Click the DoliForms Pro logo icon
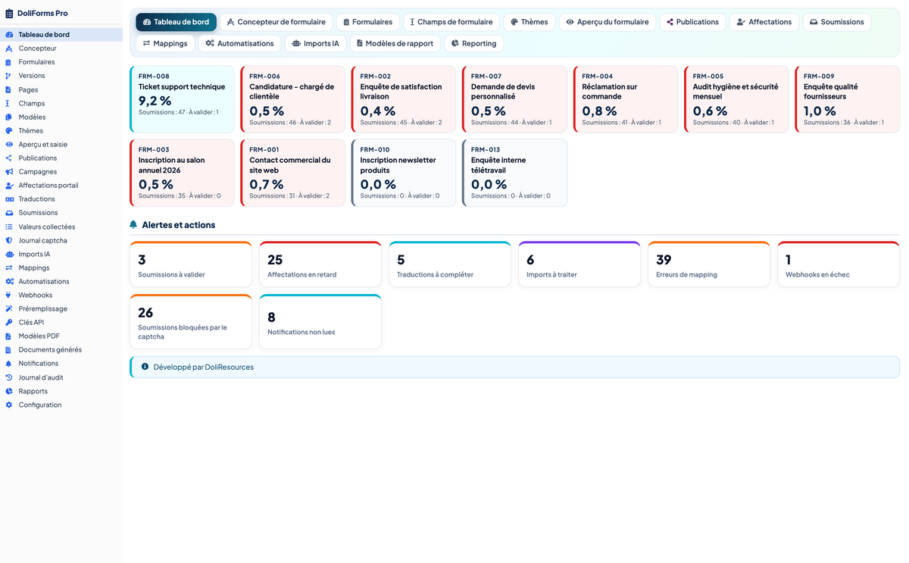Image resolution: width=909 pixels, height=563 pixels. [10, 13]
